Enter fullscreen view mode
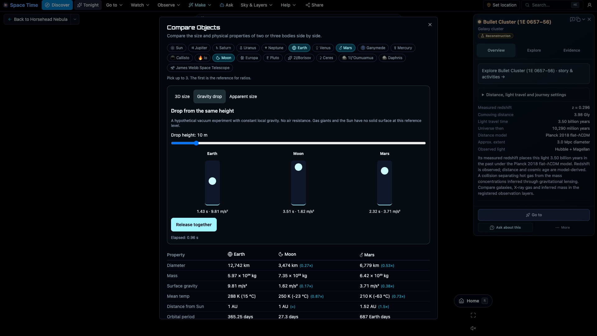 tap(473, 315)
